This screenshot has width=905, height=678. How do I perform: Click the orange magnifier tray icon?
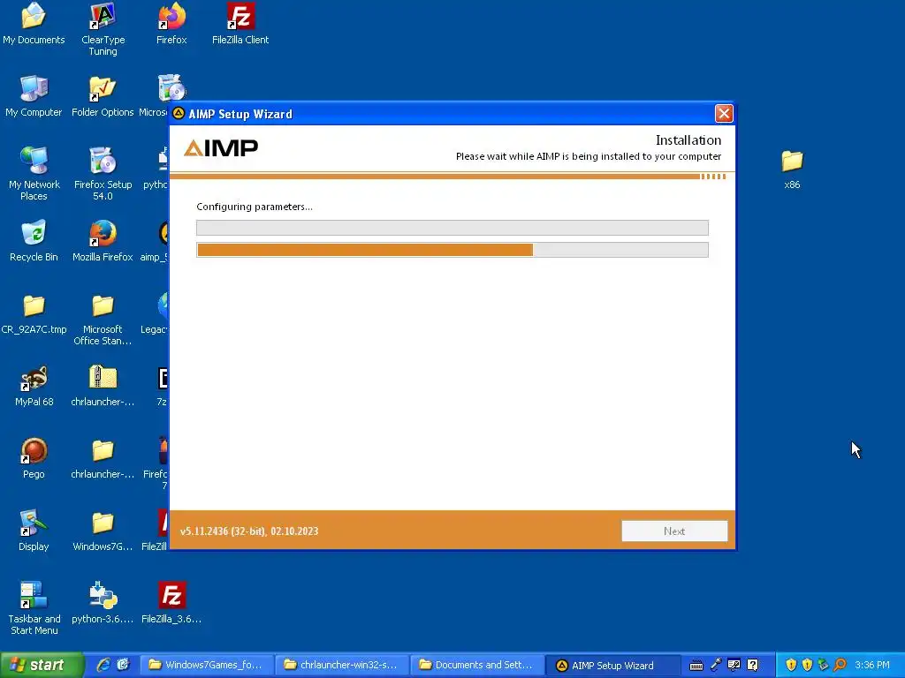[840, 665]
